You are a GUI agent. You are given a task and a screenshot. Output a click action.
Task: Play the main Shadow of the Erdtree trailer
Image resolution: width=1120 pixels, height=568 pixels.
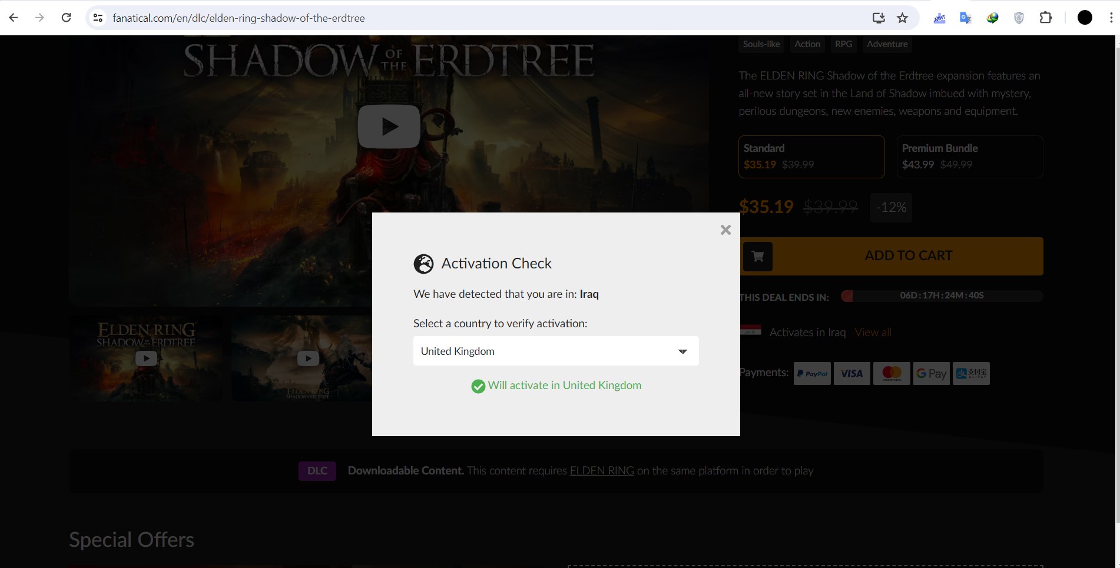pyautogui.click(x=389, y=127)
